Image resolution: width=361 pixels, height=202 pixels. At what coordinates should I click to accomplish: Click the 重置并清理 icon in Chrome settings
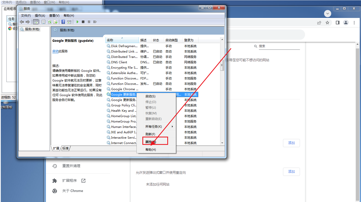(x=55, y=166)
